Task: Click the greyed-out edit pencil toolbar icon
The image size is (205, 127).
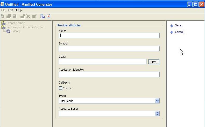Action: click(34, 16)
